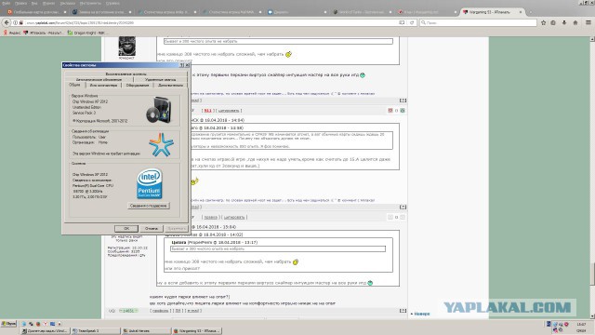
Task: Jump to top icon under last post
Action: point(403,311)
